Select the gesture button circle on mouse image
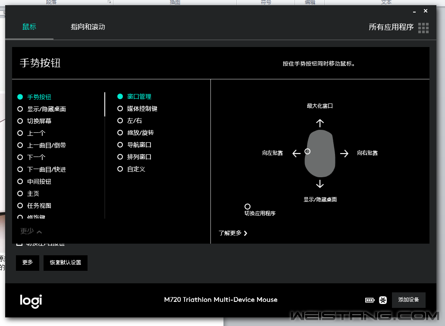Image resolution: width=445 pixels, height=326 pixels. (x=307, y=151)
